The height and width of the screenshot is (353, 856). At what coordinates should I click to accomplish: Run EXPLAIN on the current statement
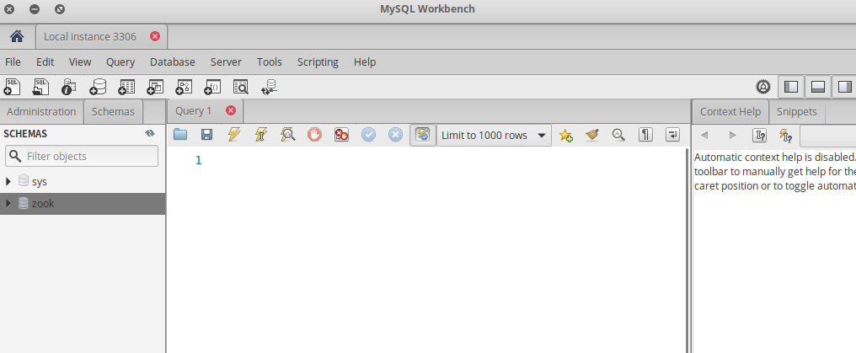pos(287,135)
